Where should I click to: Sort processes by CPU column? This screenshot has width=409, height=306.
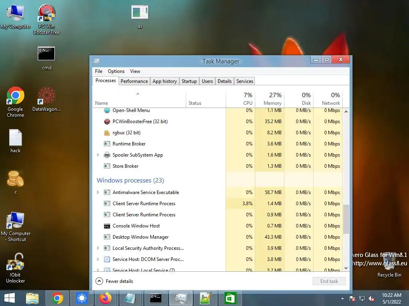pyautogui.click(x=240, y=99)
